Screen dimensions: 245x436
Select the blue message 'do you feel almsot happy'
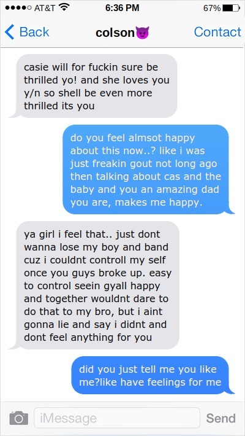(148, 169)
